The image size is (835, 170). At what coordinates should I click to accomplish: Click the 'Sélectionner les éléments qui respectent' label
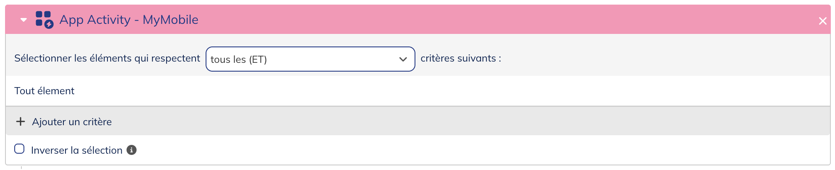pos(107,58)
